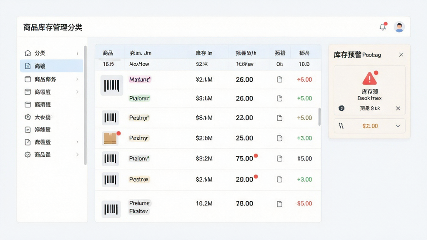Click the red "+6.00" value

point(304,80)
